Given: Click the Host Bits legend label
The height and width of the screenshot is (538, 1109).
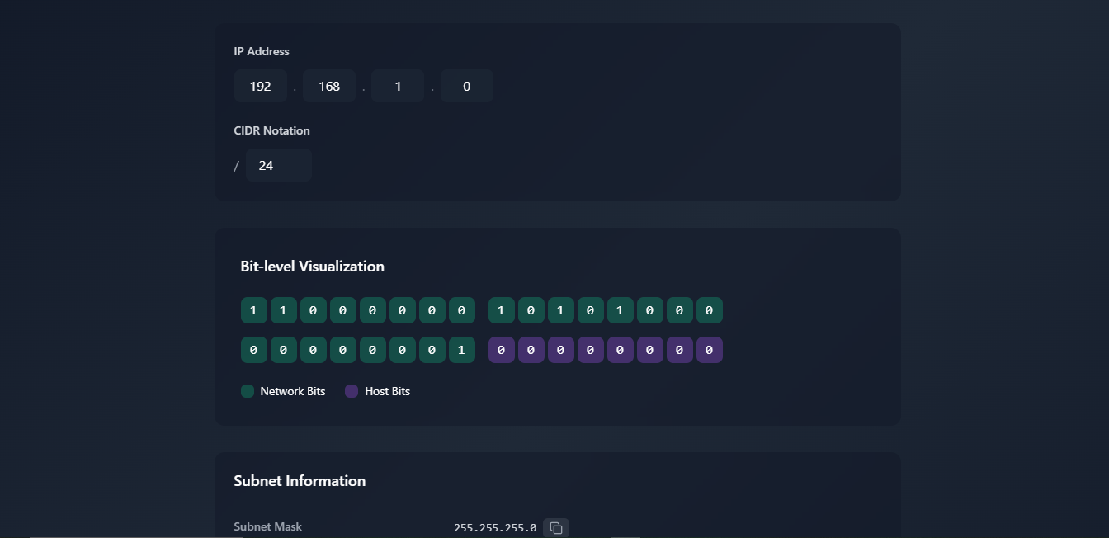Looking at the screenshot, I should tap(387, 391).
